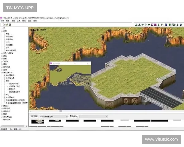Open the 编辑 (Edit) menu
This screenshot has height=147, width=184.
(x=8, y=21)
